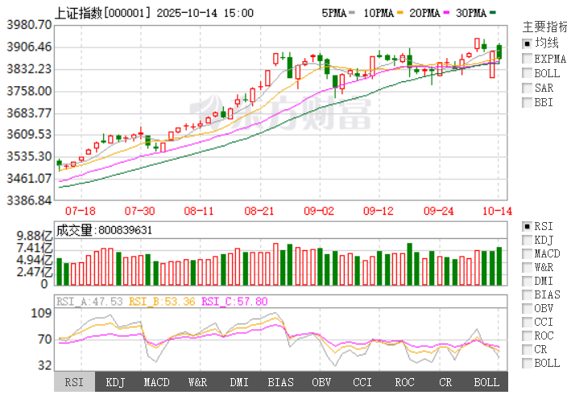Click the 5PMA legend line marker
567x395 pixels.
tap(352, 14)
